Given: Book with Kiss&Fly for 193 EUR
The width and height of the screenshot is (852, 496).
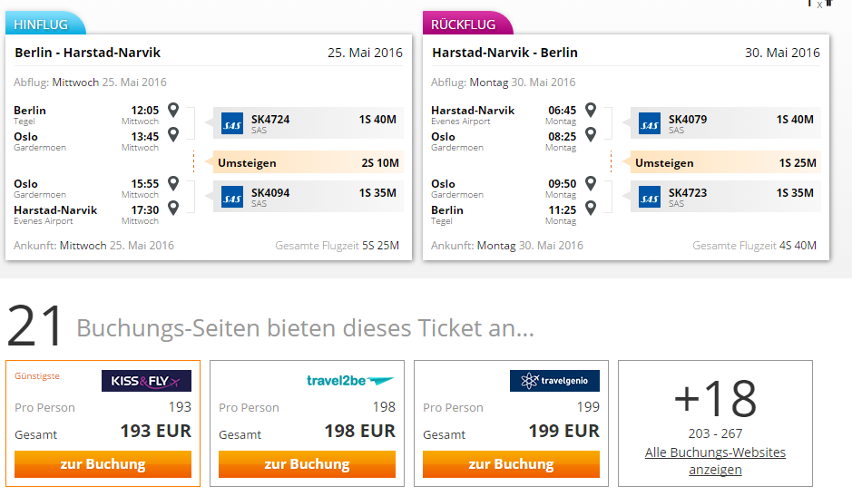Looking at the screenshot, I should click(x=103, y=464).
